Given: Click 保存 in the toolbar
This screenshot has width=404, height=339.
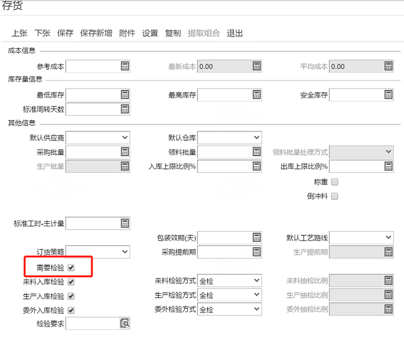Looking at the screenshot, I should (x=65, y=33).
